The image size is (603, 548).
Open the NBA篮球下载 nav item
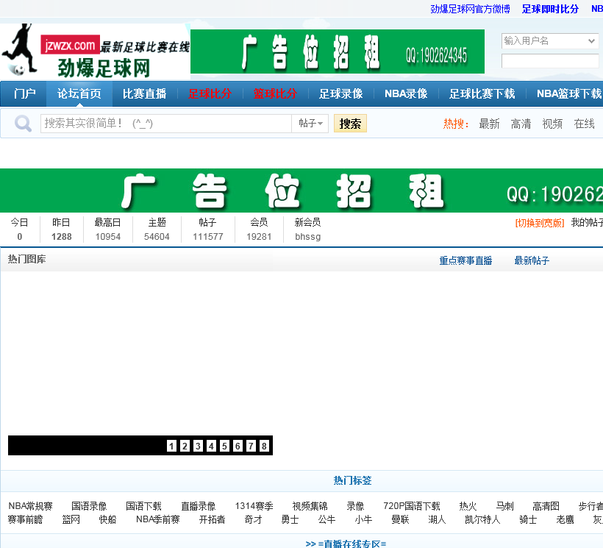[568, 93]
